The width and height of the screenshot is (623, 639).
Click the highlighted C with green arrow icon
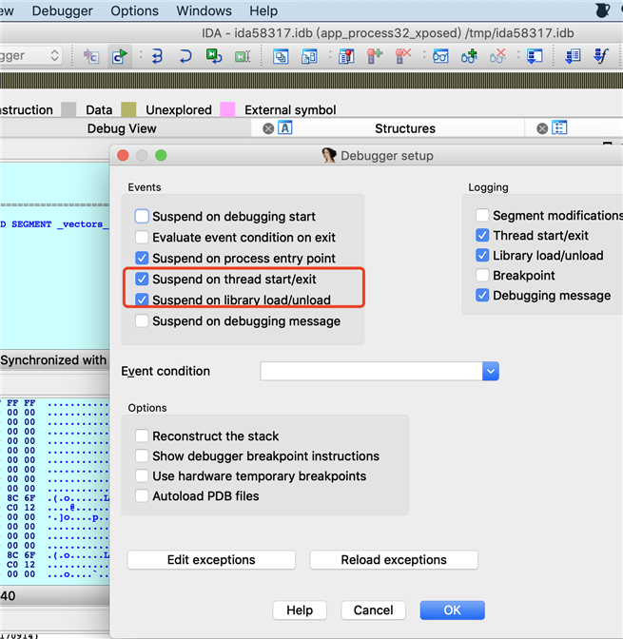[x=120, y=56]
